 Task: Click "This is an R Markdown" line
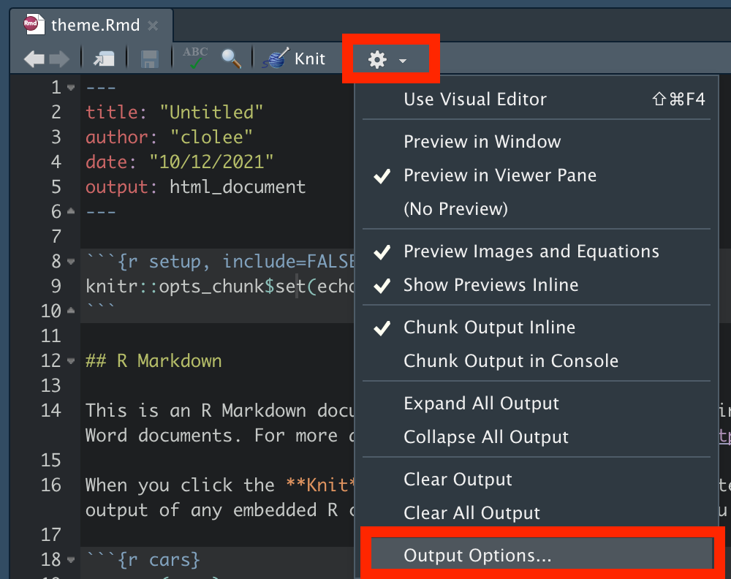(219, 411)
